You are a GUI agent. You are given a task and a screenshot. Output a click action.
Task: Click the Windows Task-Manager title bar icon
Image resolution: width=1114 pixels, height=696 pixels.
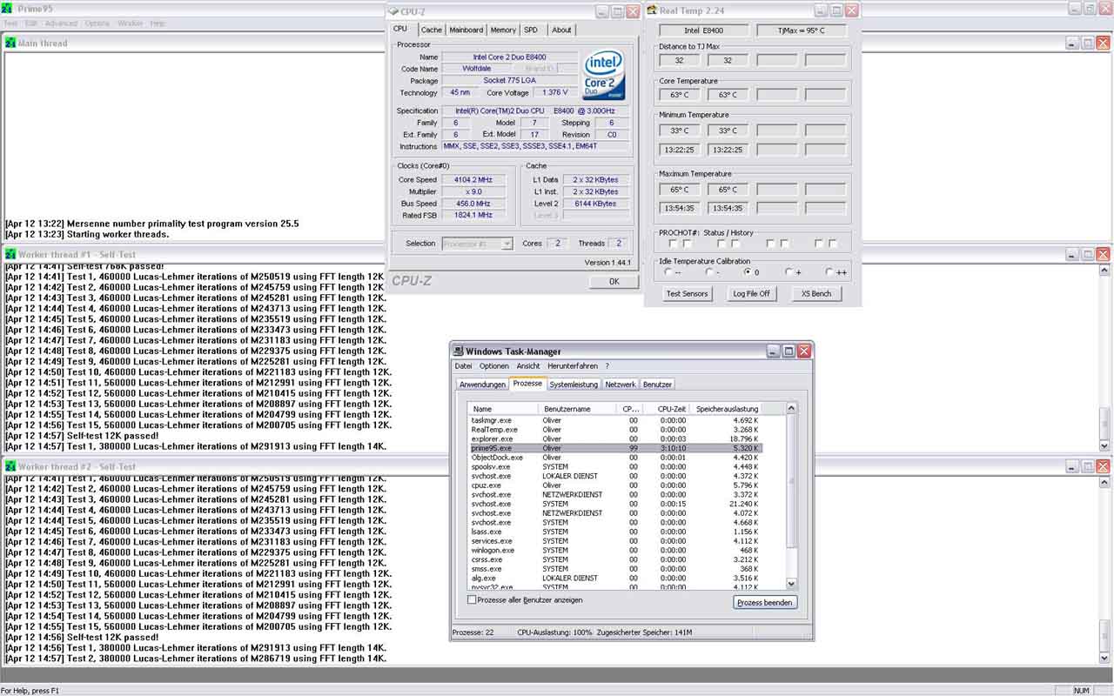(458, 351)
